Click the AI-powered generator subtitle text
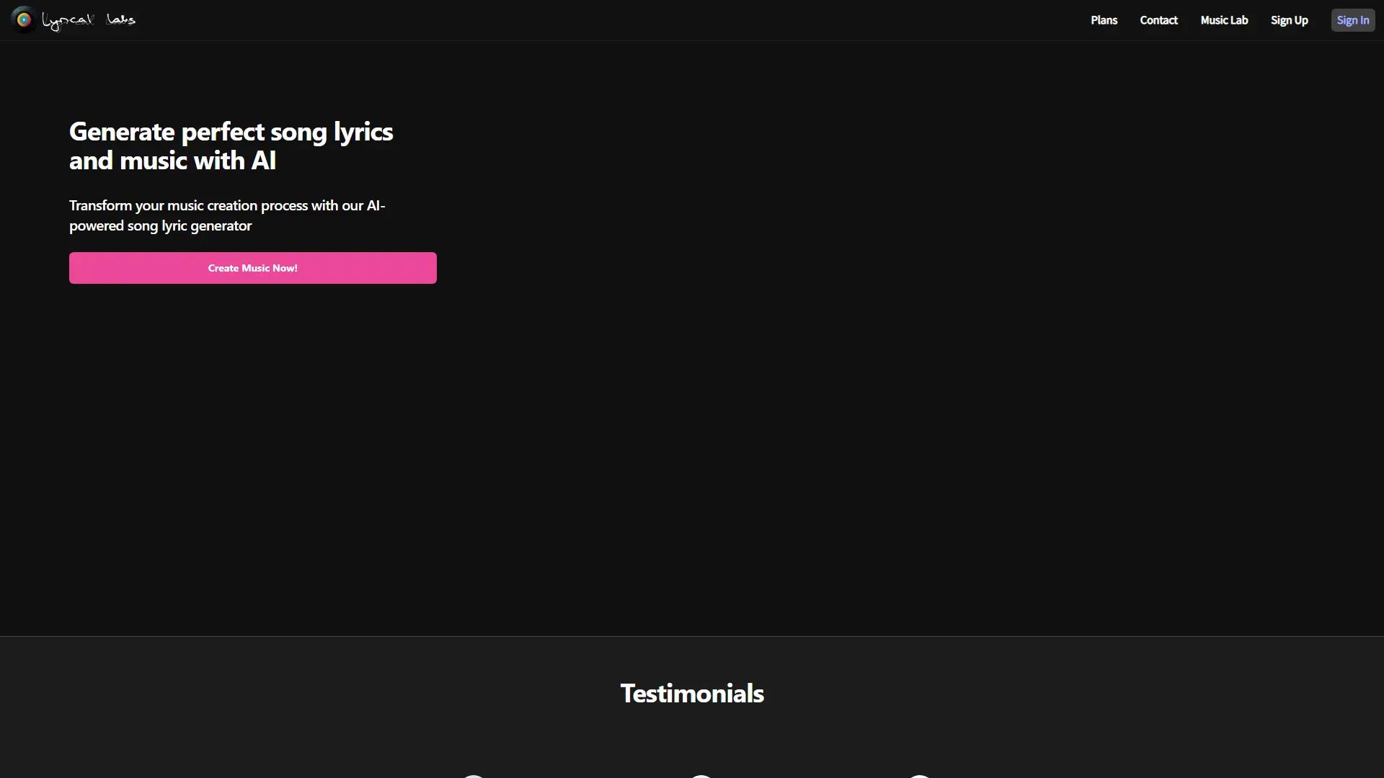This screenshot has height=778, width=1384. tap(226, 215)
